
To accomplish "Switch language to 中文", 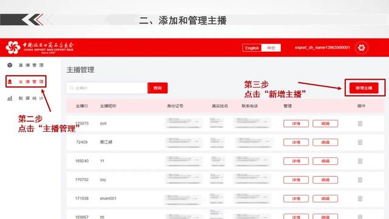I will pyautogui.click(x=271, y=48).
